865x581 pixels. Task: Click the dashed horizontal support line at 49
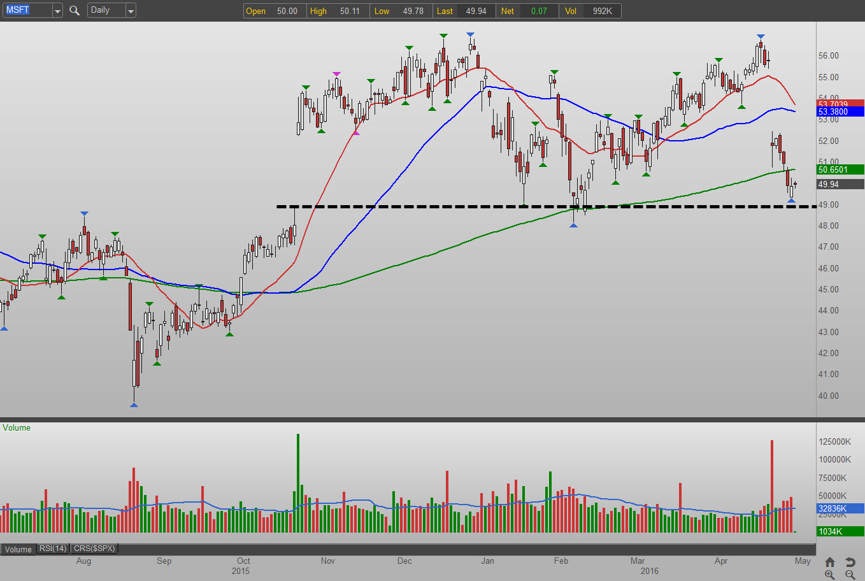446,206
